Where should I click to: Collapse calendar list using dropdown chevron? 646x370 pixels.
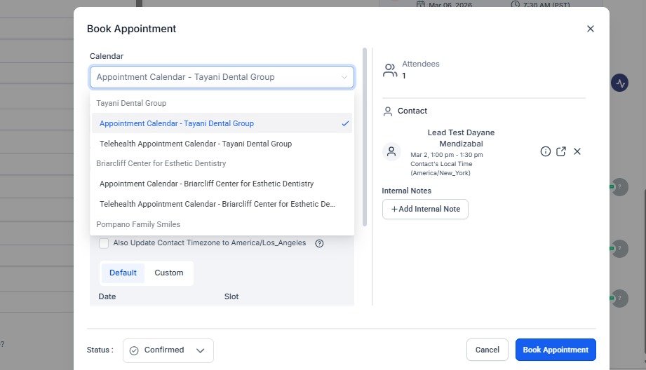coord(344,77)
